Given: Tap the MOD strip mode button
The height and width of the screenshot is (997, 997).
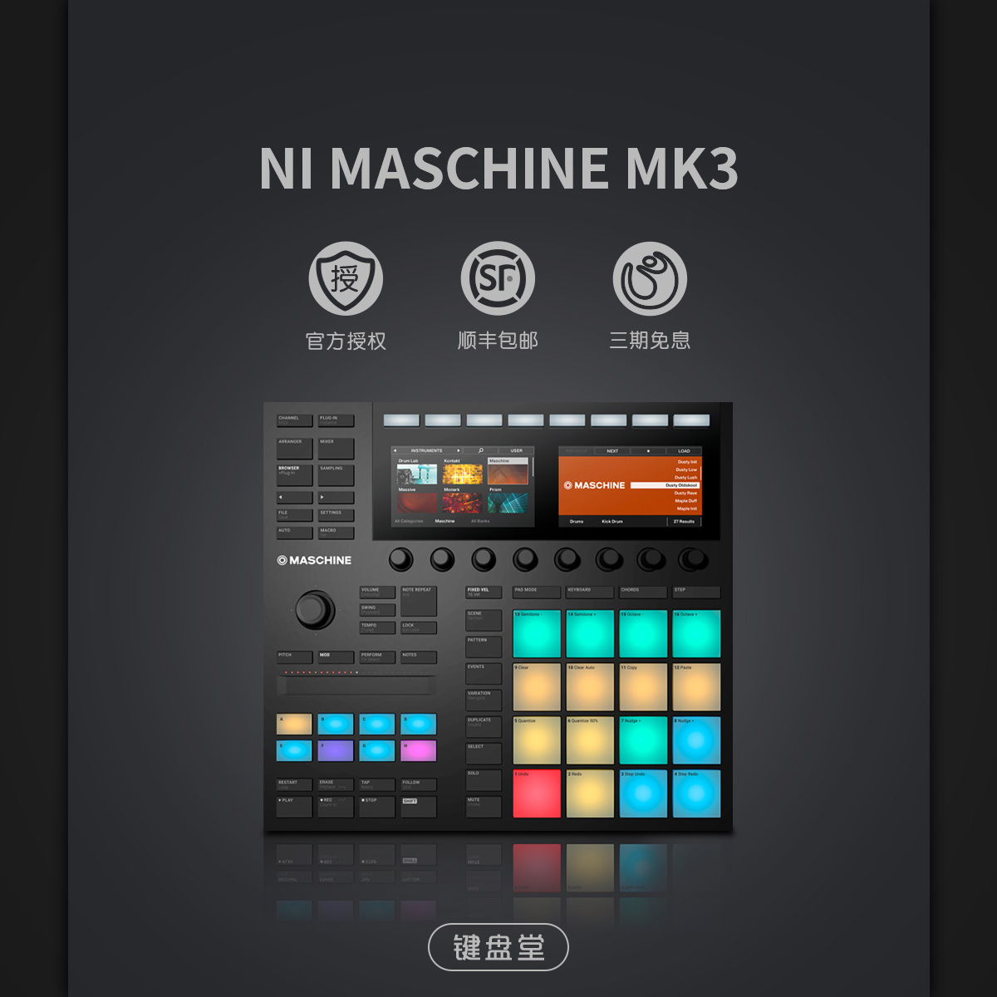Looking at the screenshot, I should 336,657.
